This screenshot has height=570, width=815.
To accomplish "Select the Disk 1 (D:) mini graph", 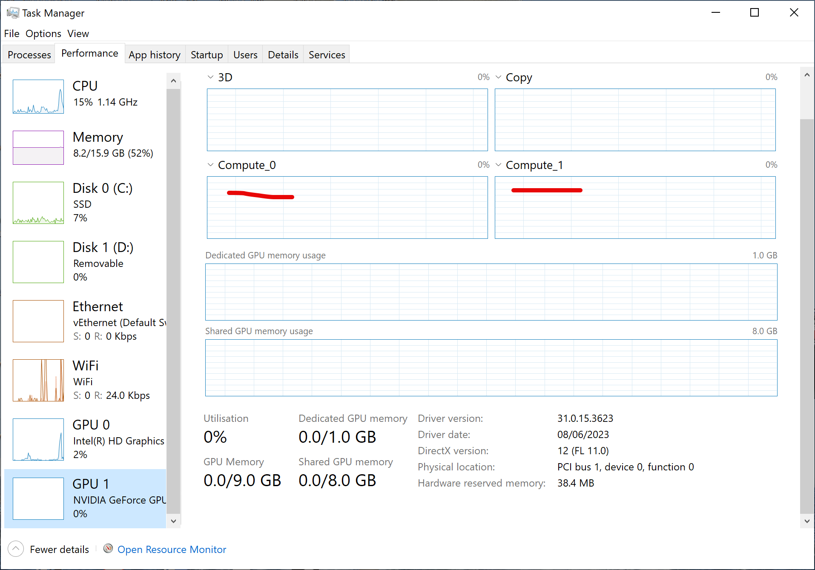I will coord(38,262).
